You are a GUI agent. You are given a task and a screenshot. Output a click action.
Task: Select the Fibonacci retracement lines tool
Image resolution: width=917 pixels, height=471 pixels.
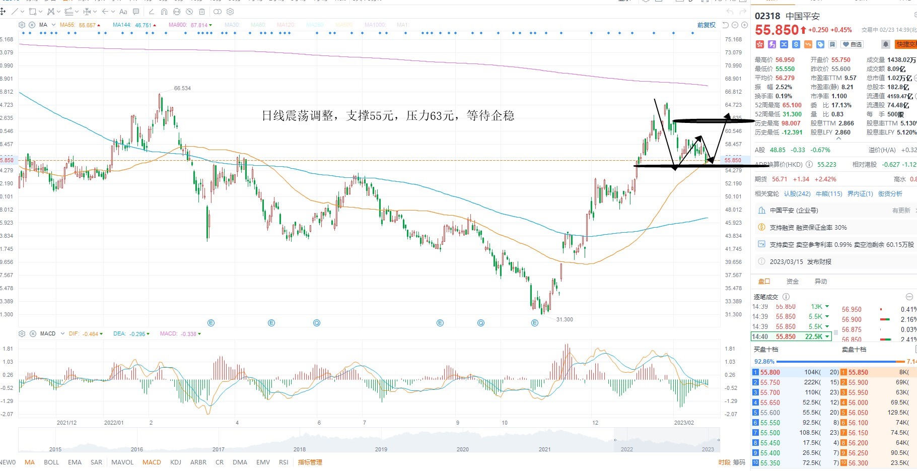(x=68, y=12)
